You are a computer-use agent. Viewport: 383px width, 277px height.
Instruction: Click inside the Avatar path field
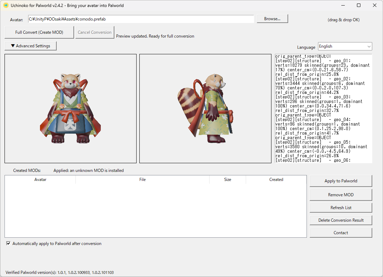[x=141, y=19]
